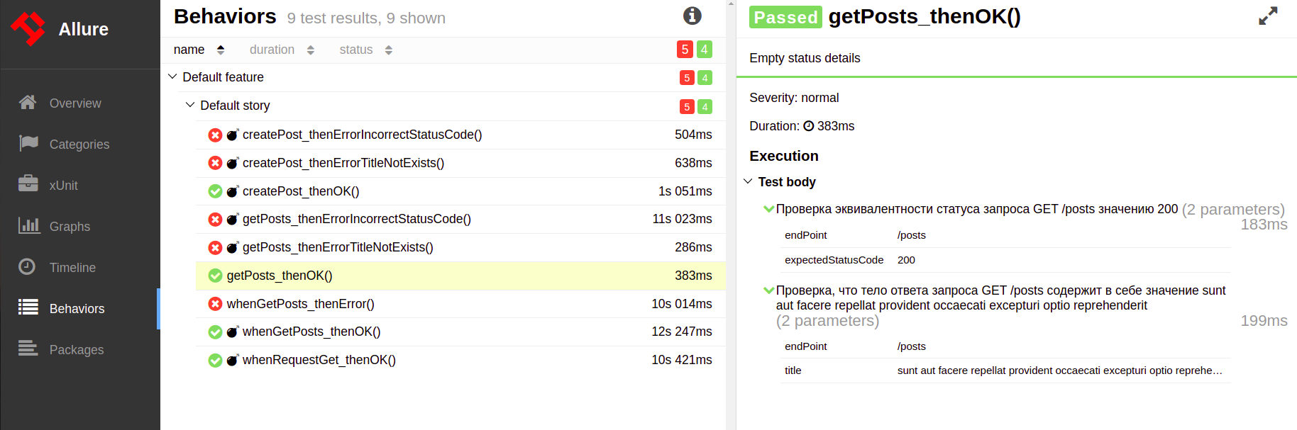Viewport: 1297px width, 430px height.
Task: Open createPost_thenErrorIncorrectStatusCode() test result
Action: tap(460, 135)
